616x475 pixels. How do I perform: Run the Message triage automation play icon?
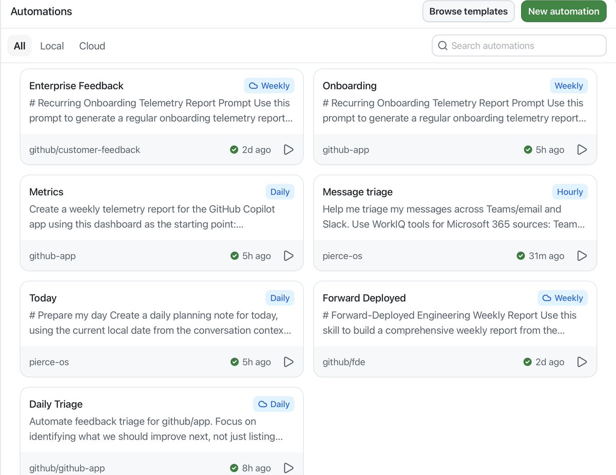582,256
